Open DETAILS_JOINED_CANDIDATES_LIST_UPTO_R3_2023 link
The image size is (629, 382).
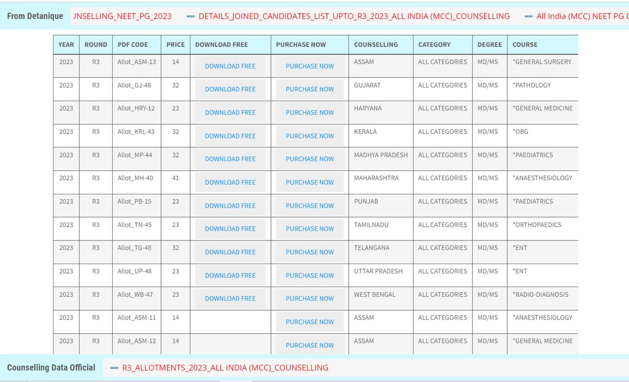(354, 16)
